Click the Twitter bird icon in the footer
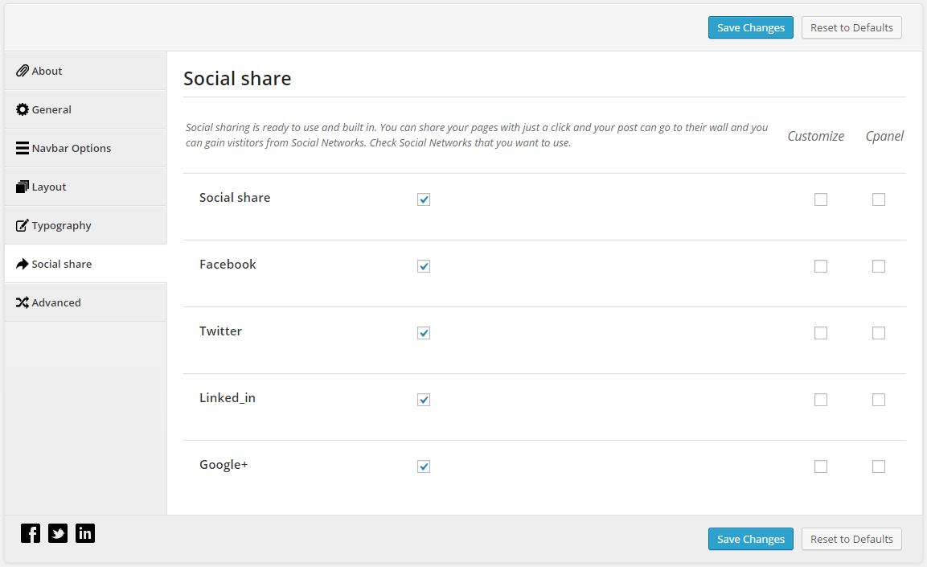 point(58,533)
